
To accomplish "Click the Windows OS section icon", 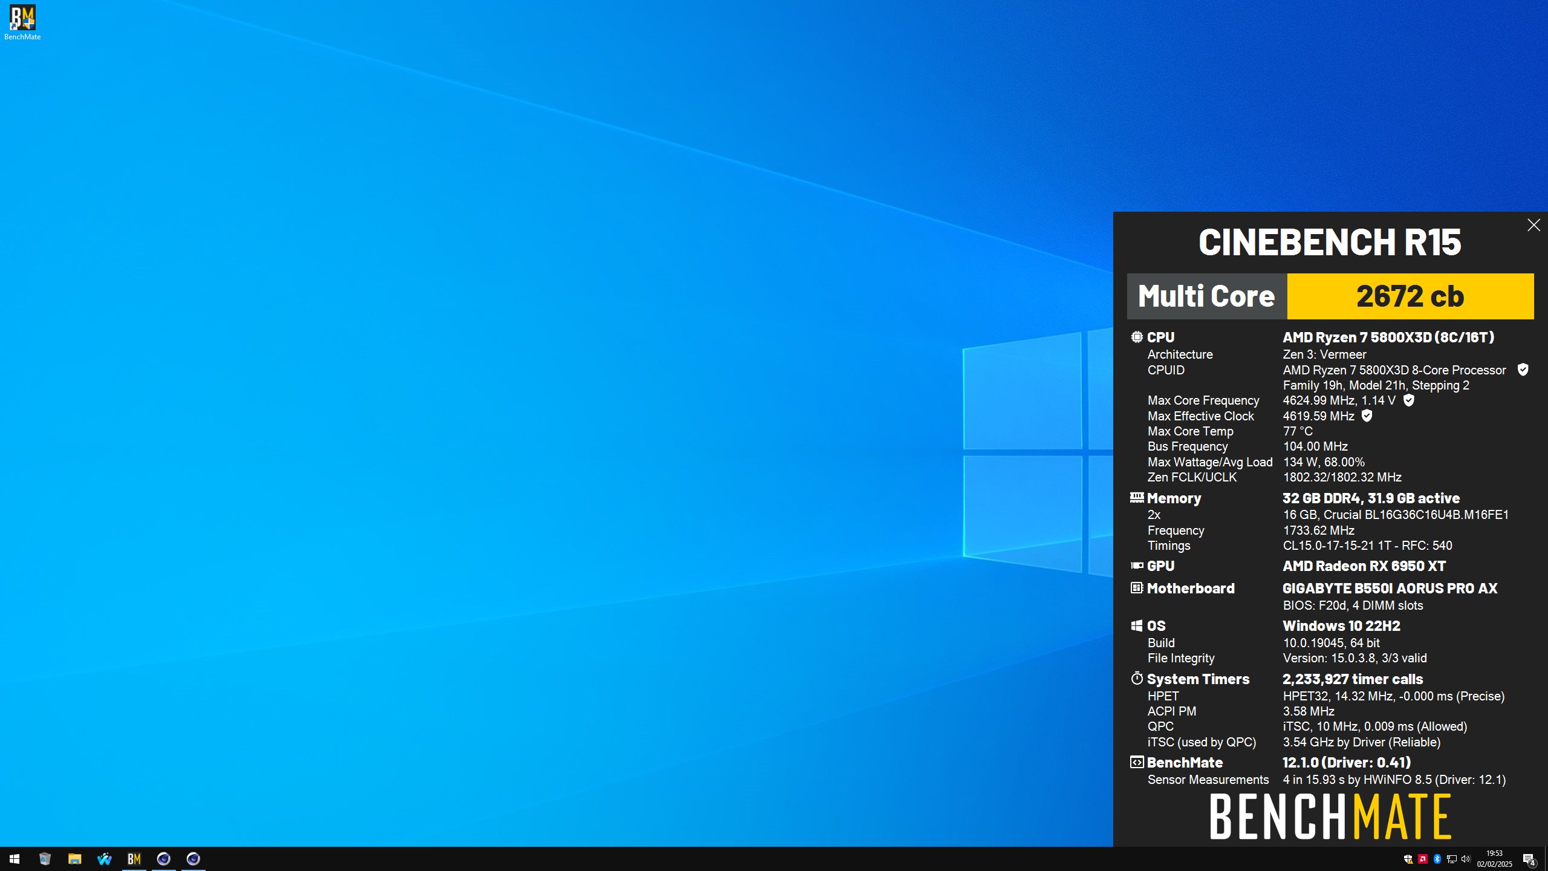I will (x=1137, y=625).
